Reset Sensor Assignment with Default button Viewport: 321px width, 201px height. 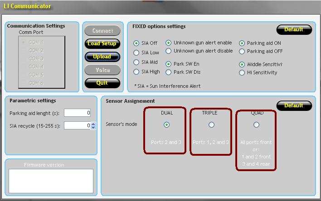pos(294,105)
